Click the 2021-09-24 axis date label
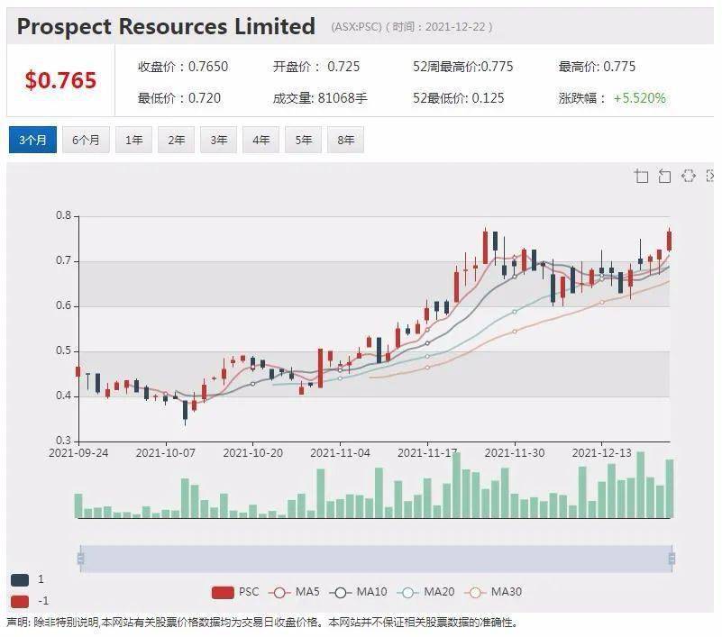This screenshot has height=637, width=722. [78, 453]
